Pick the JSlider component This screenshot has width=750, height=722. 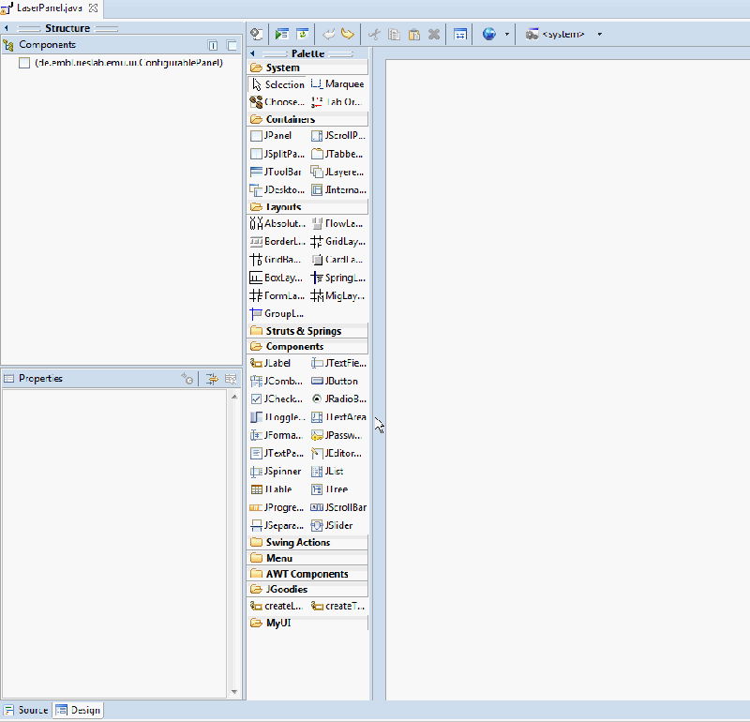(336, 525)
